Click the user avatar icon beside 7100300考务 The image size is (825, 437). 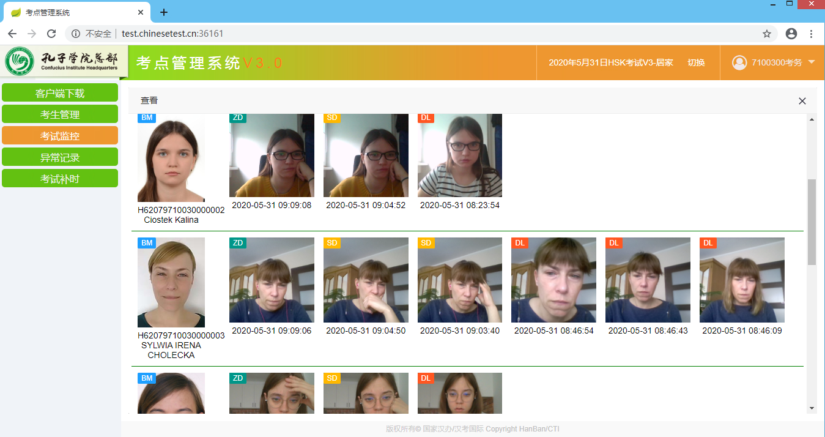(x=739, y=62)
